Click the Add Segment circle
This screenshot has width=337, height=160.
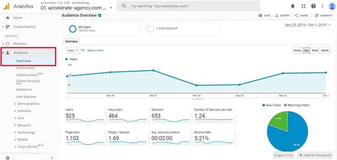[x=150, y=29]
